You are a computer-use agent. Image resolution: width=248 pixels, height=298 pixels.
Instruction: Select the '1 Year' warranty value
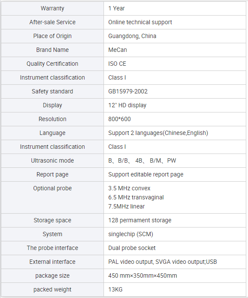point(116,8)
